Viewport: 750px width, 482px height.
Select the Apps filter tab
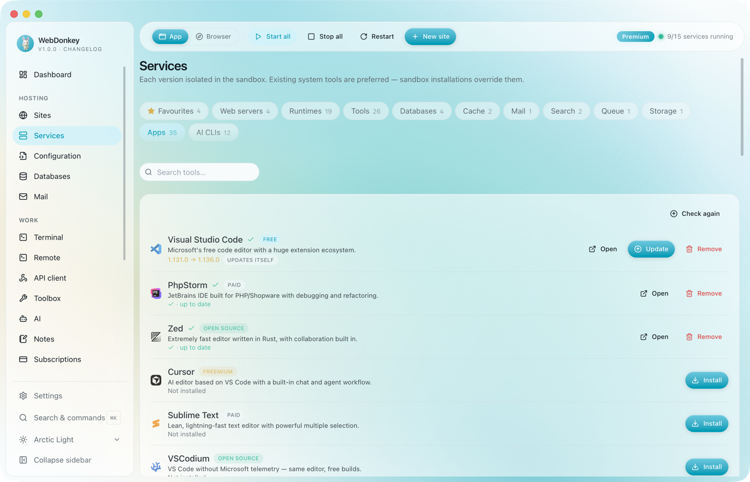tap(162, 132)
